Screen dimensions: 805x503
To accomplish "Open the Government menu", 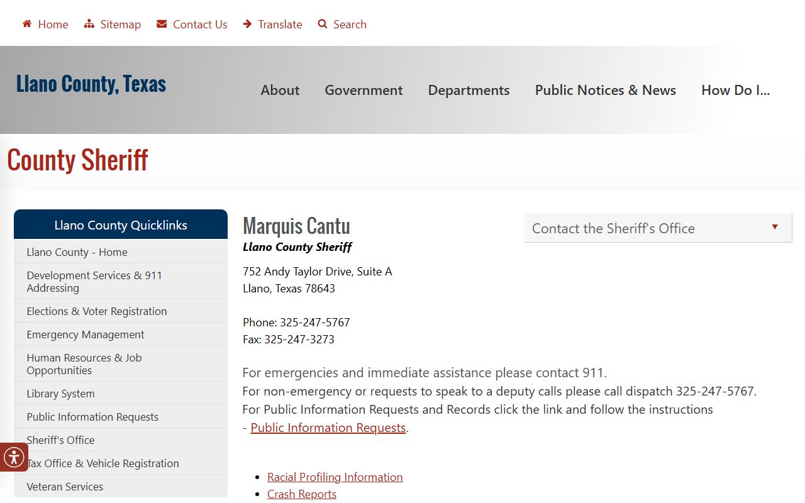I will 364,90.
